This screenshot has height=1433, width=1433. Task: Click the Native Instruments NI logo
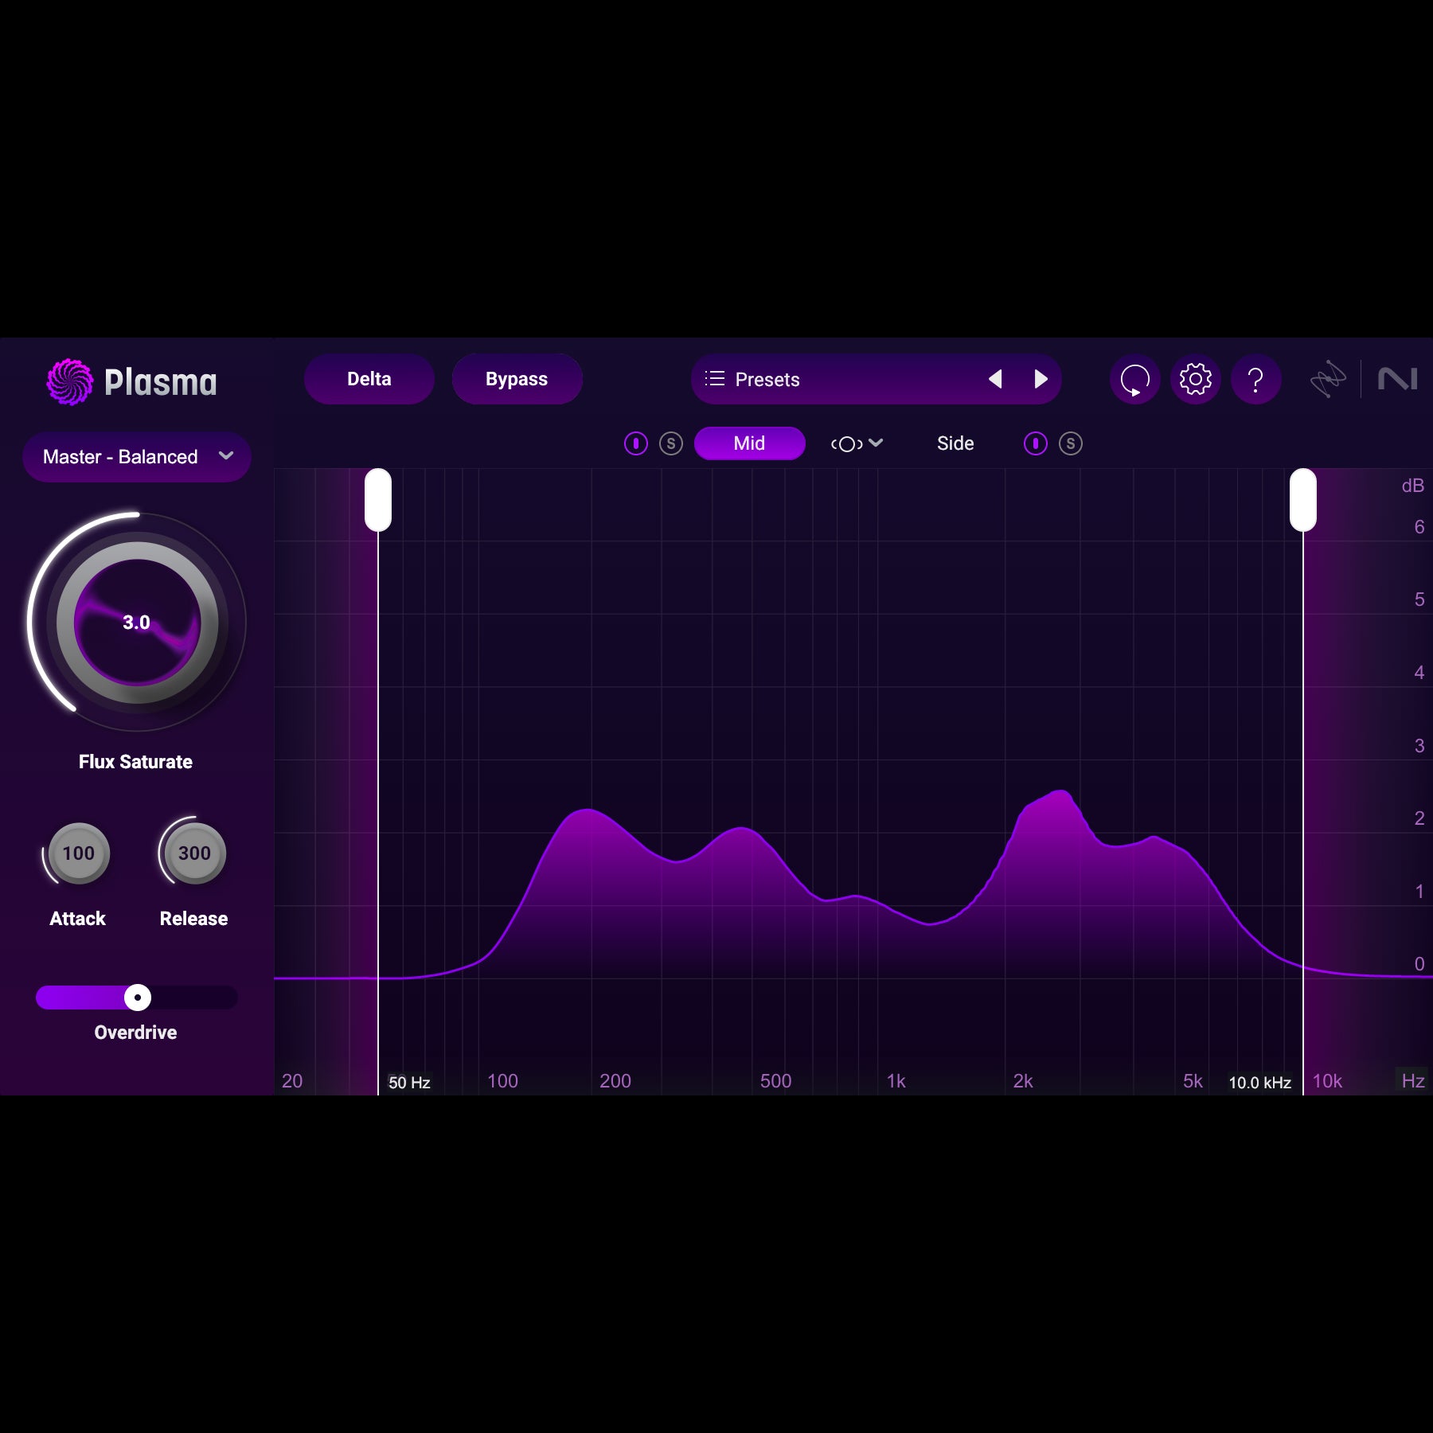(1397, 379)
